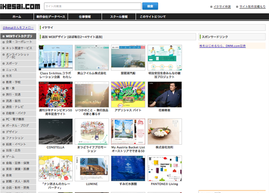Follow @ikesai via the follow link
This screenshot has width=269, height=193.
(18, 27)
